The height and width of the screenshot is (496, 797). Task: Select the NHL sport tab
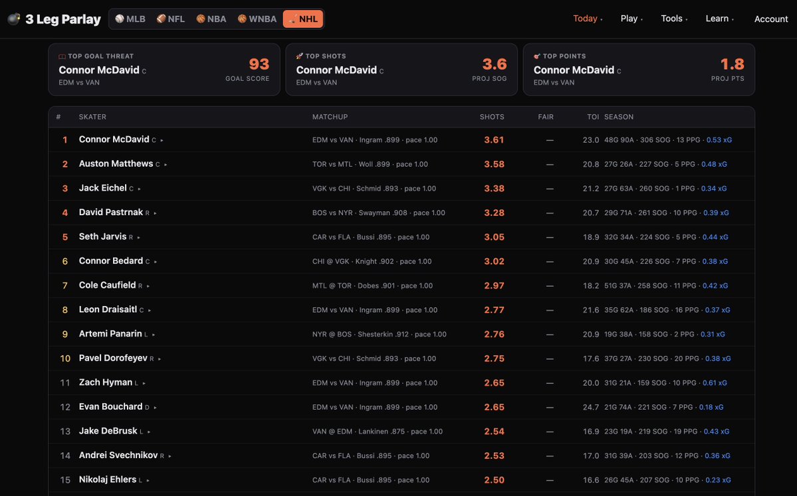(x=303, y=19)
